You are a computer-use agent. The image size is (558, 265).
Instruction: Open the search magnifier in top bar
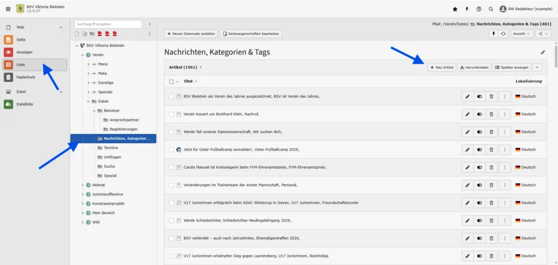pos(491,9)
